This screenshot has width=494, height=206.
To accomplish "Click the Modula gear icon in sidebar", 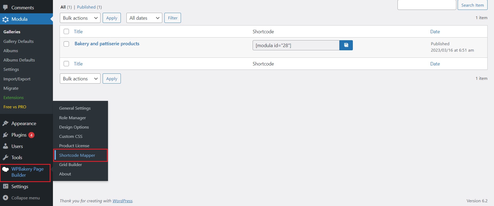I will coord(6,19).
